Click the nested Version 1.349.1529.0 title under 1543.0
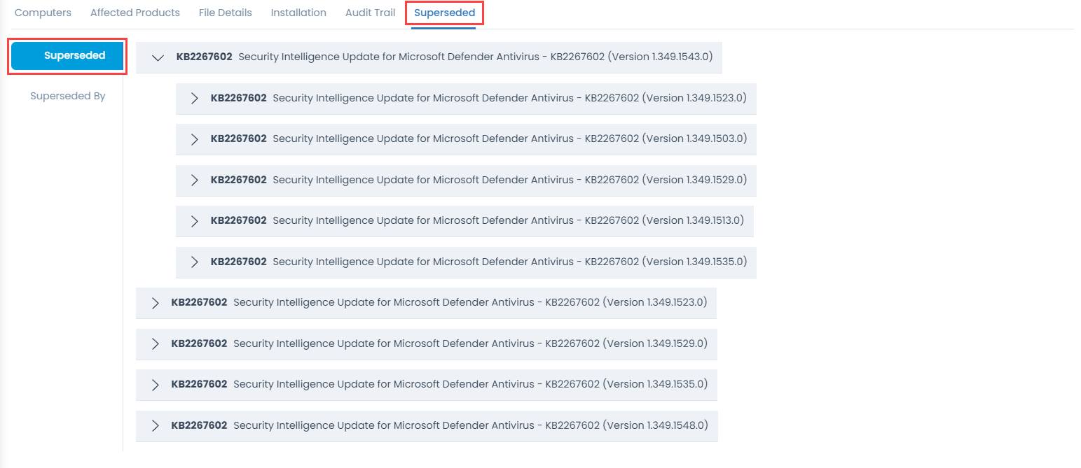The width and height of the screenshot is (1081, 468). click(510, 180)
